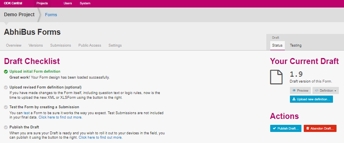Viewport: 344px width, 143px height.
Task: Click the grey check circle beside Publish the Draft
Action: click(x=6, y=128)
